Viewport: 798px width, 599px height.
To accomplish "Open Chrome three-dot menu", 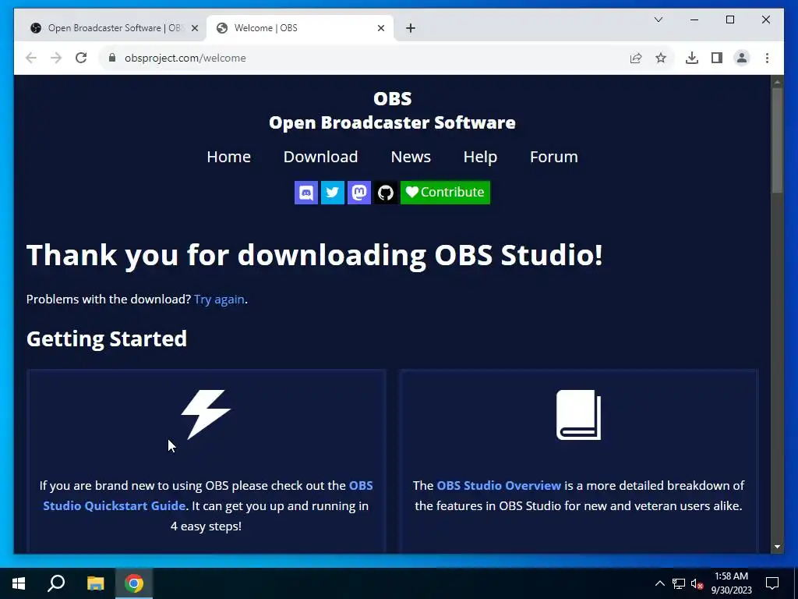I will (x=767, y=58).
